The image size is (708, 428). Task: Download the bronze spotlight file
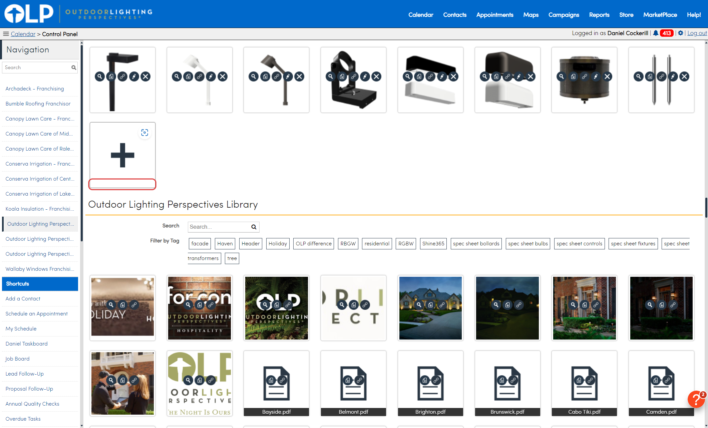265,76
